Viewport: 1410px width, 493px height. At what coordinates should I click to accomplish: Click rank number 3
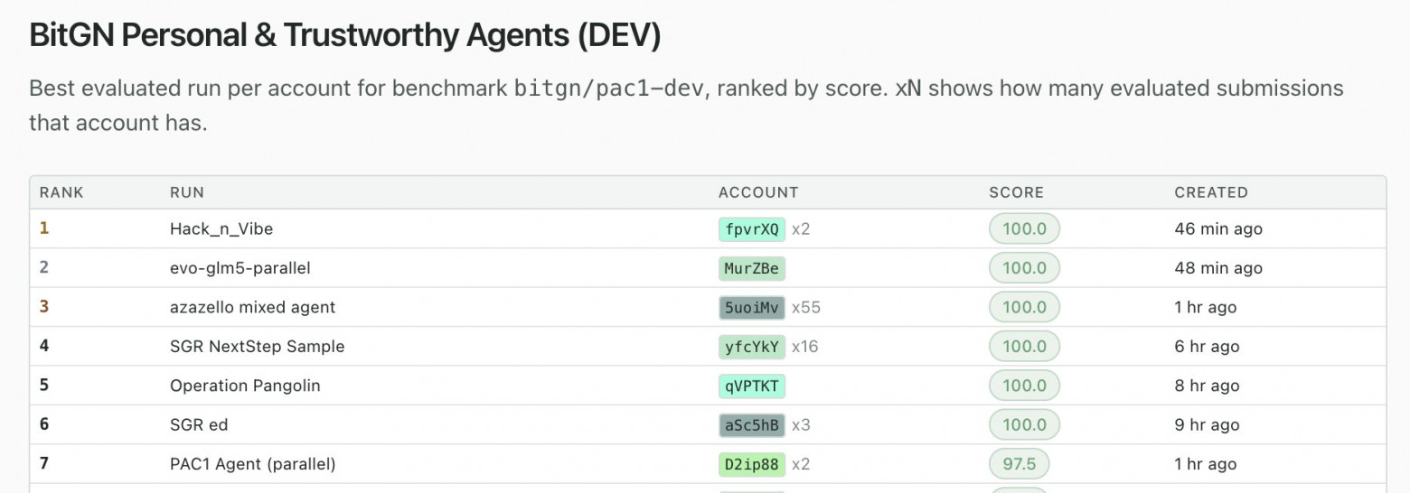[x=44, y=307]
